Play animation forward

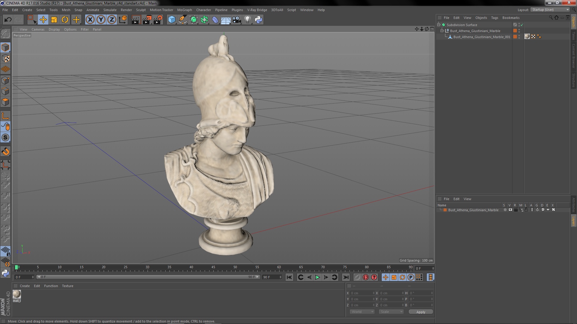click(317, 277)
